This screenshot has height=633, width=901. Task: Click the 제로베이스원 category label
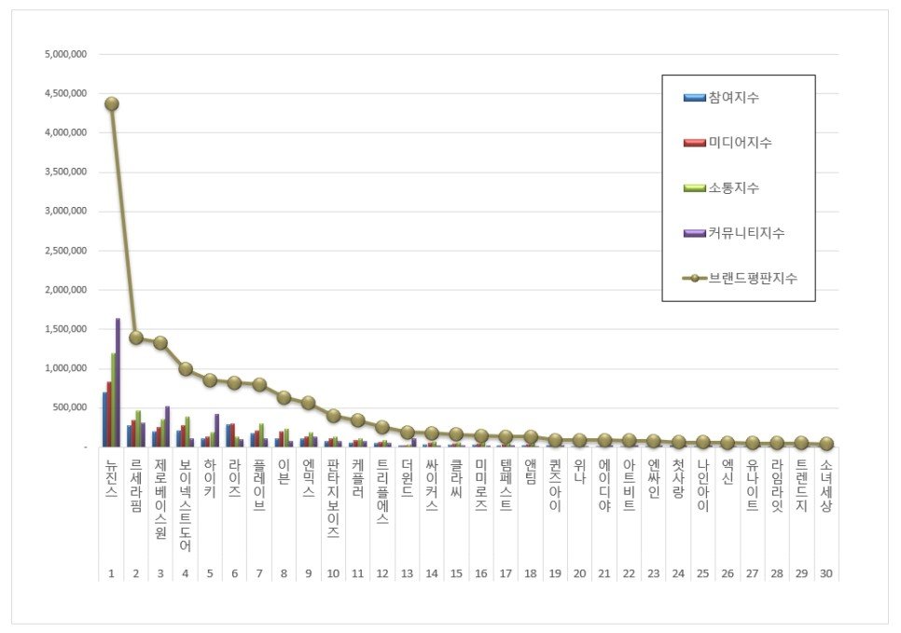click(x=160, y=499)
